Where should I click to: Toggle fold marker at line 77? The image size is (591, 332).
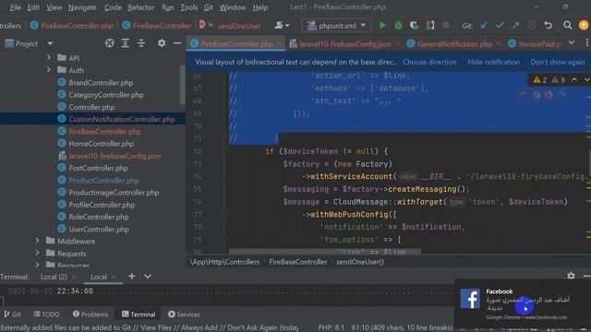pyautogui.click(x=224, y=215)
